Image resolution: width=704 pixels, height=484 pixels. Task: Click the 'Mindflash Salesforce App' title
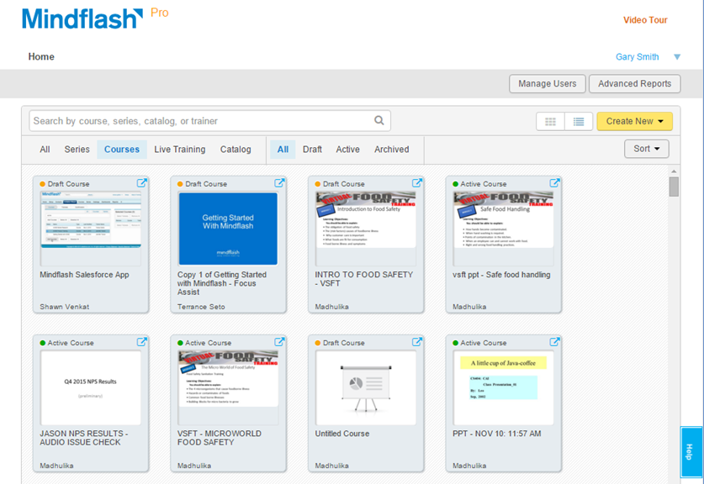point(84,275)
